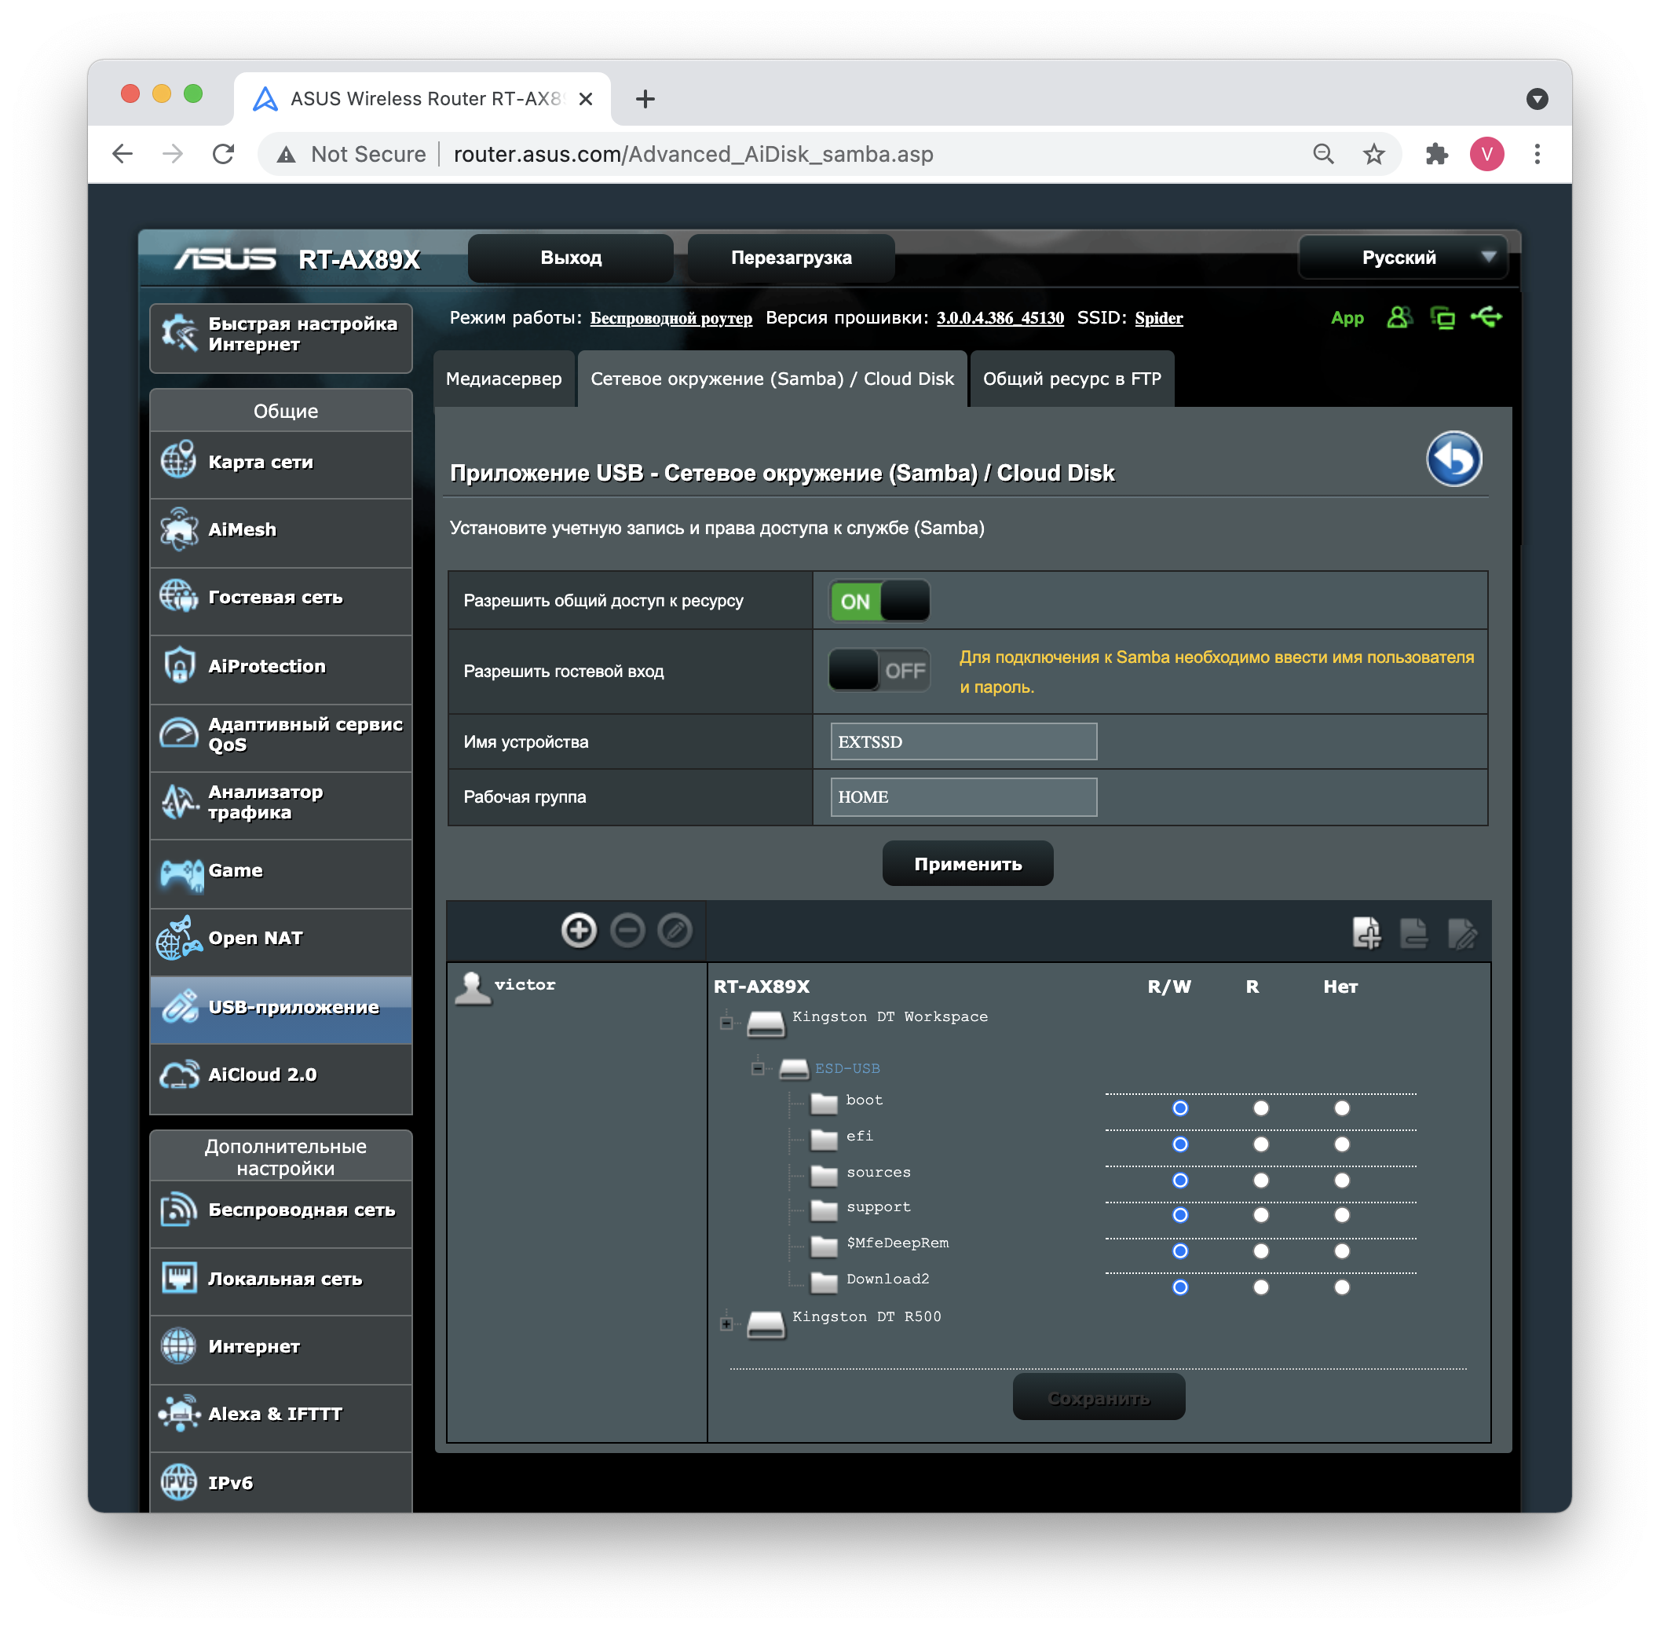This screenshot has height=1629, width=1660.
Task: Select the ESD-USB partition label
Action: (846, 1069)
